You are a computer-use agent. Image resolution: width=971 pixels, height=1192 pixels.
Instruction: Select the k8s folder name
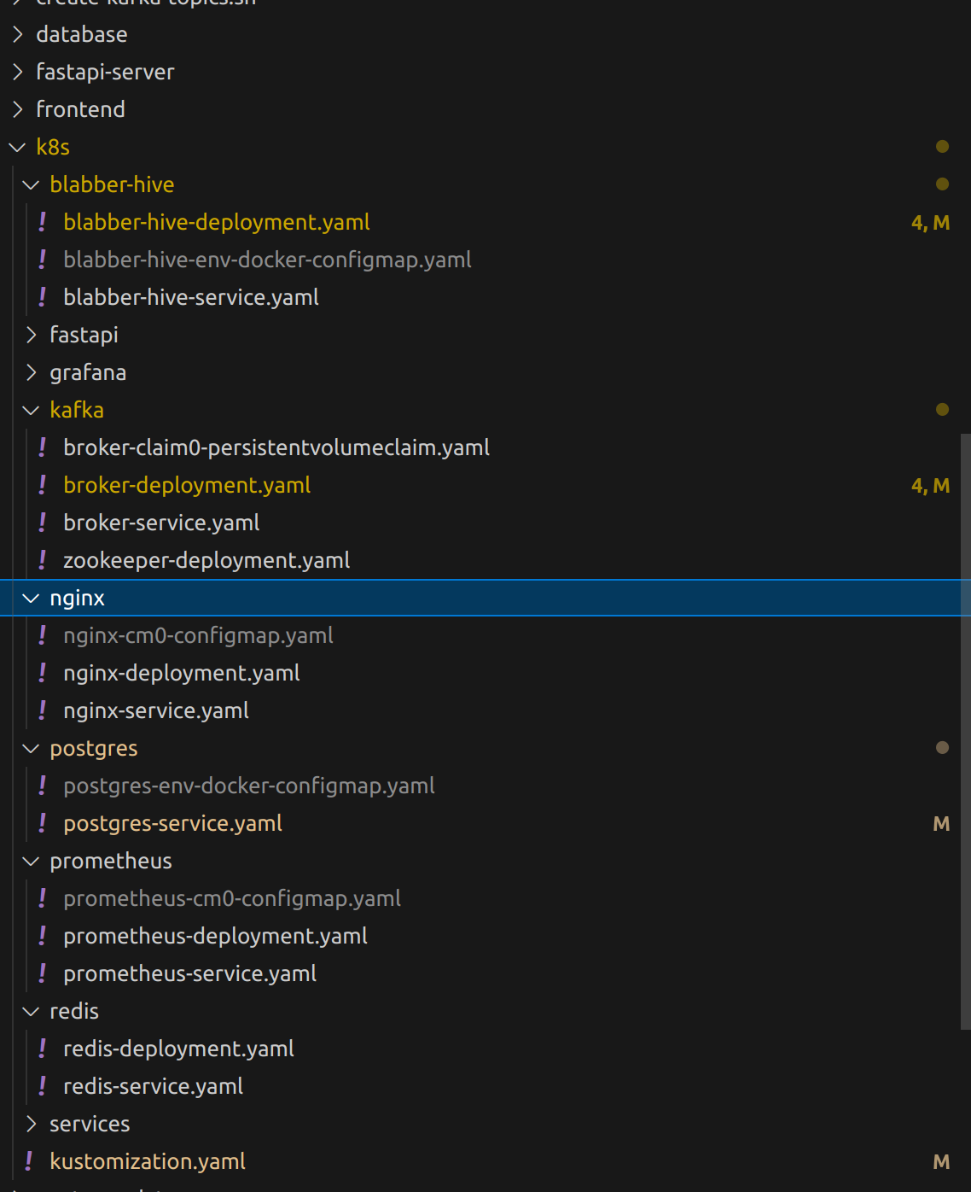[53, 147]
